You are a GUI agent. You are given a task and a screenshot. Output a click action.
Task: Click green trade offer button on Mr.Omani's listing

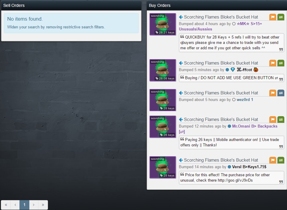(281, 119)
